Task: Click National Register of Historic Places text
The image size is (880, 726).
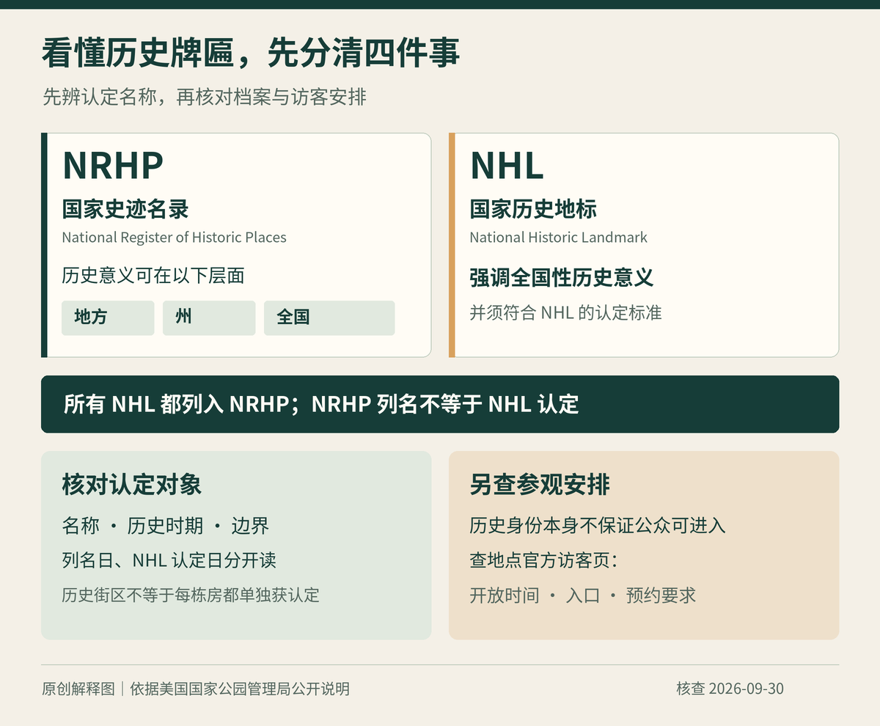Action: (174, 238)
